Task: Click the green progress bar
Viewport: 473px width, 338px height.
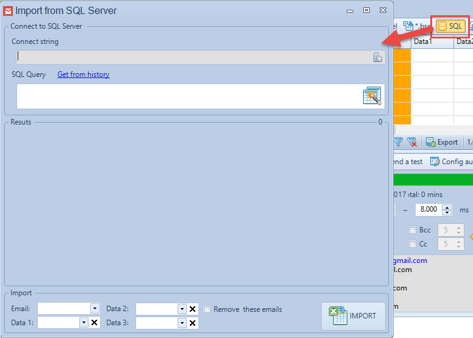Action: click(433, 180)
